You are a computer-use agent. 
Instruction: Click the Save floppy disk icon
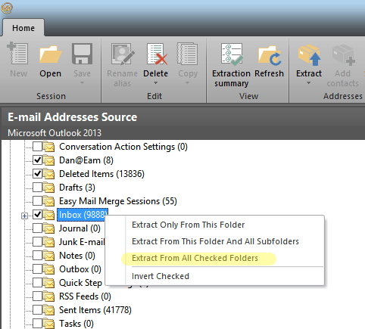tap(82, 54)
